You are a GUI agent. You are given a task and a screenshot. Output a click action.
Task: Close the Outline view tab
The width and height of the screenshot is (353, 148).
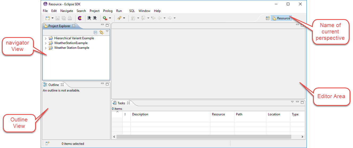(62, 85)
